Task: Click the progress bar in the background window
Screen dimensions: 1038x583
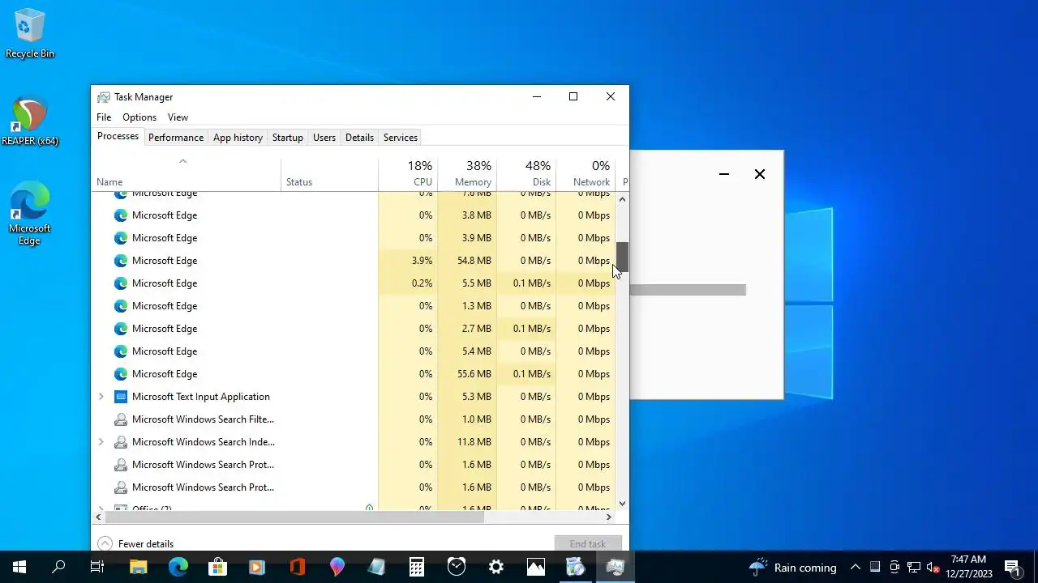Action: tap(688, 290)
